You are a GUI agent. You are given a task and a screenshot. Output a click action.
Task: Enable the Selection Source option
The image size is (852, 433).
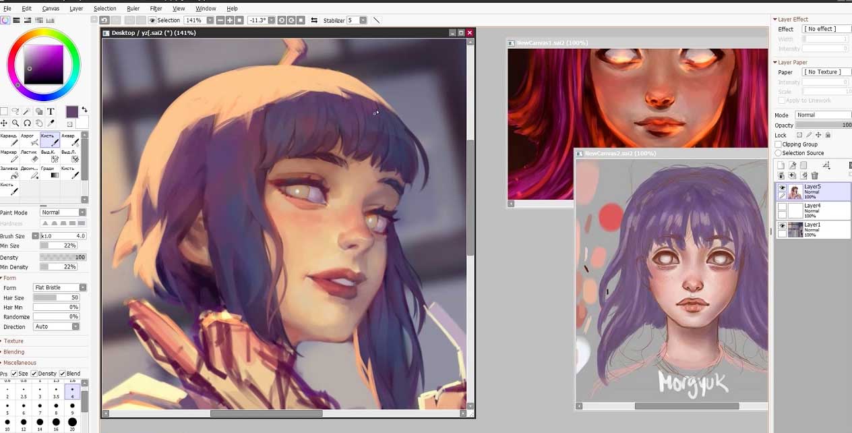(x=777, y=152)
